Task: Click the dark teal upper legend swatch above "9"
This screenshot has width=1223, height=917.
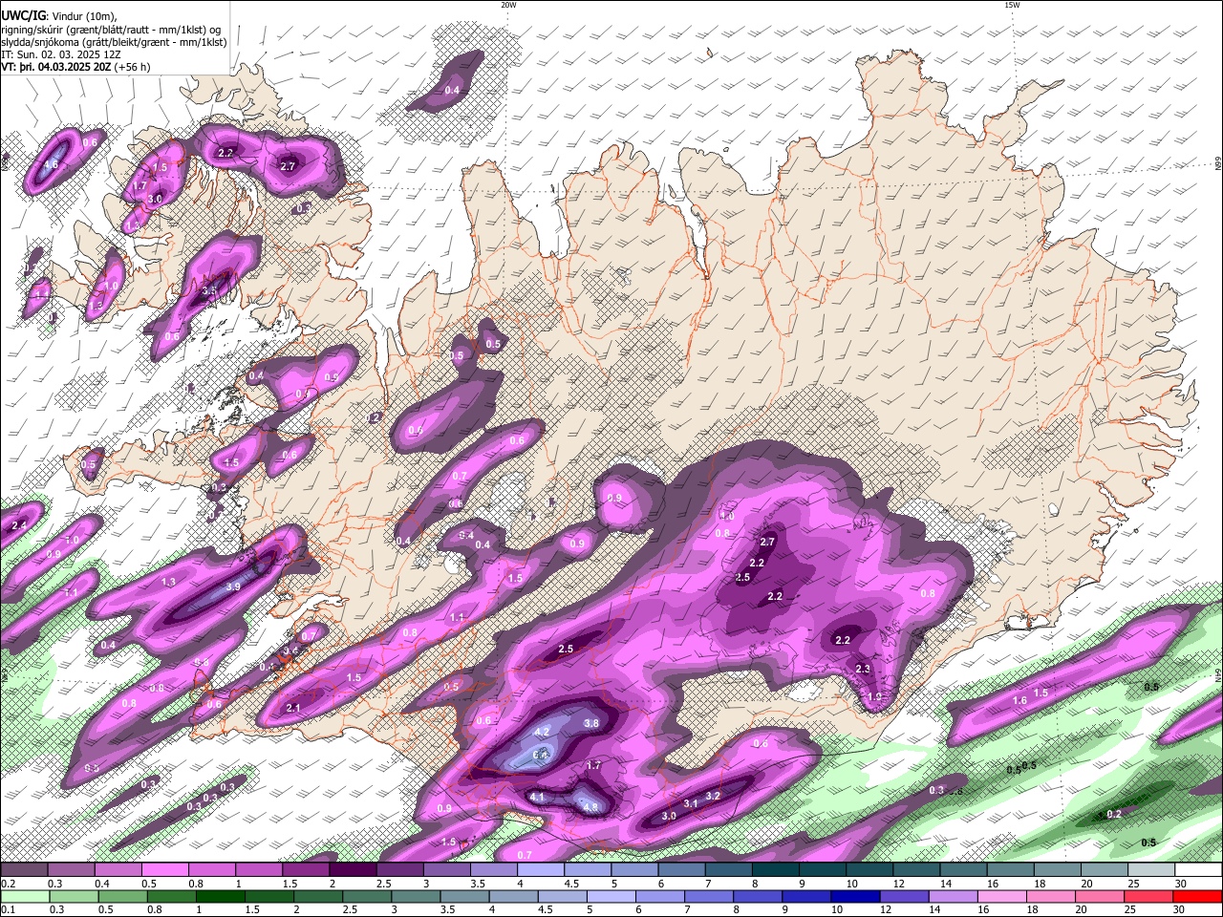Action: pos(823,870)
